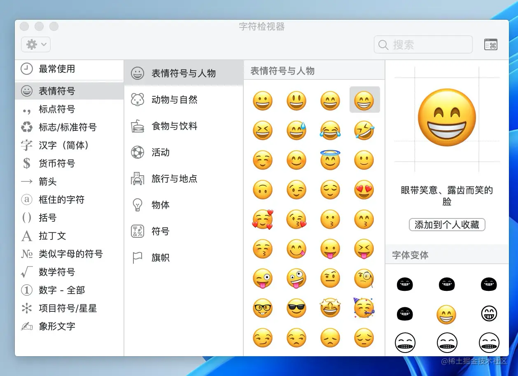Image resolution: width=518 pixels, height=376 pixels.
Task: Select the tears of joy emoji
Action: pyautogui.click(x=330, y=130)
